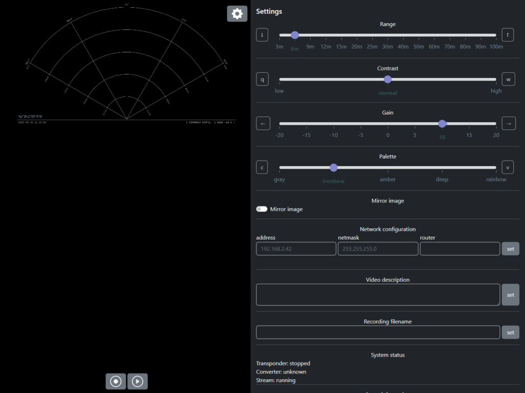Click set next to Recording filename
Screen dimensions: 525x393
point(510,332)
